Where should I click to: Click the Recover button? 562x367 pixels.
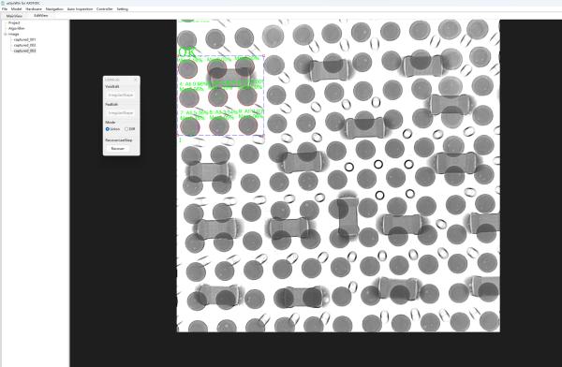click(118, 149)
